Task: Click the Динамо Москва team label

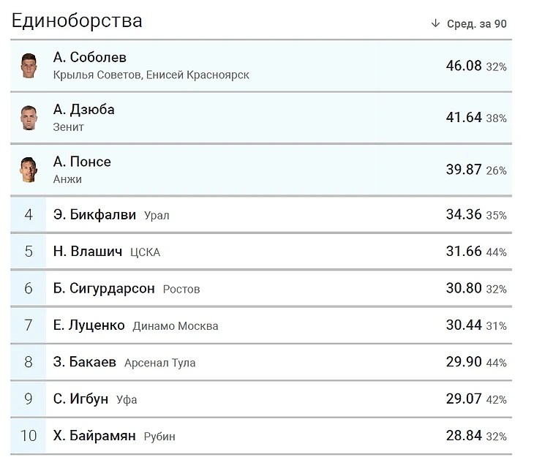Action: click(x=176, y=325)
